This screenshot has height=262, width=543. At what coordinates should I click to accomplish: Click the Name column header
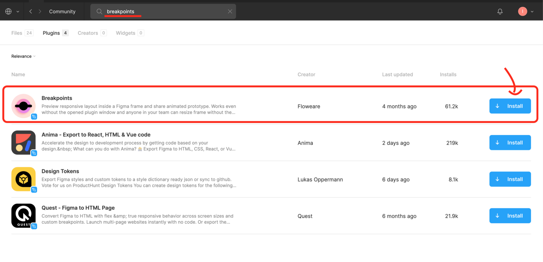point(18,75)
